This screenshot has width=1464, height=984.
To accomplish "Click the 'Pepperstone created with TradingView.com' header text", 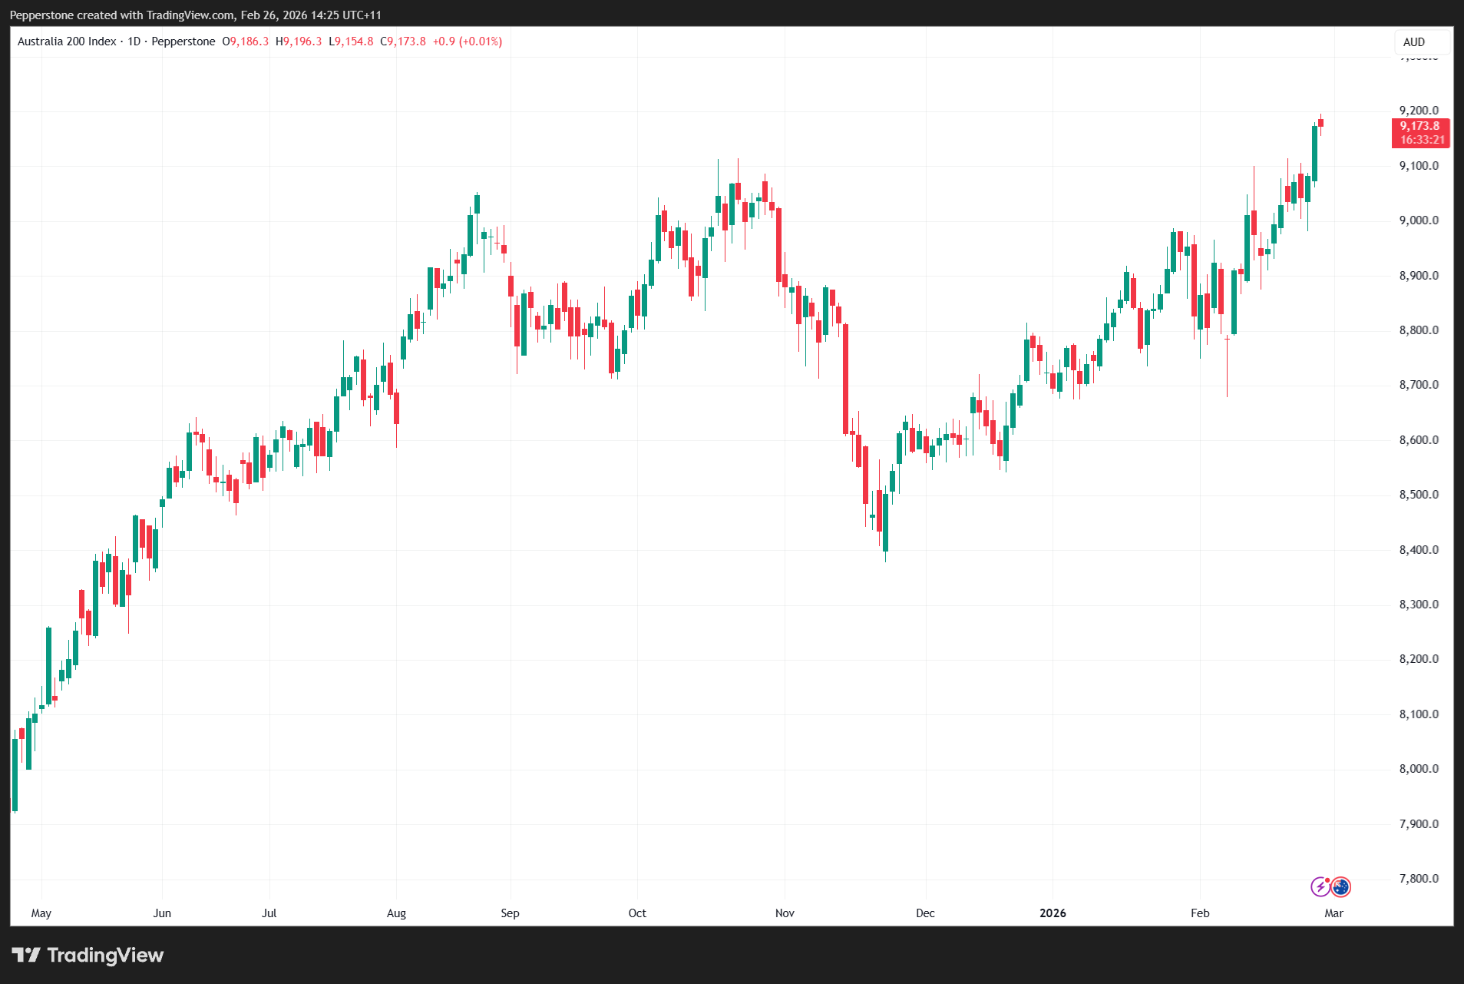I will click(x=122, y=15).
